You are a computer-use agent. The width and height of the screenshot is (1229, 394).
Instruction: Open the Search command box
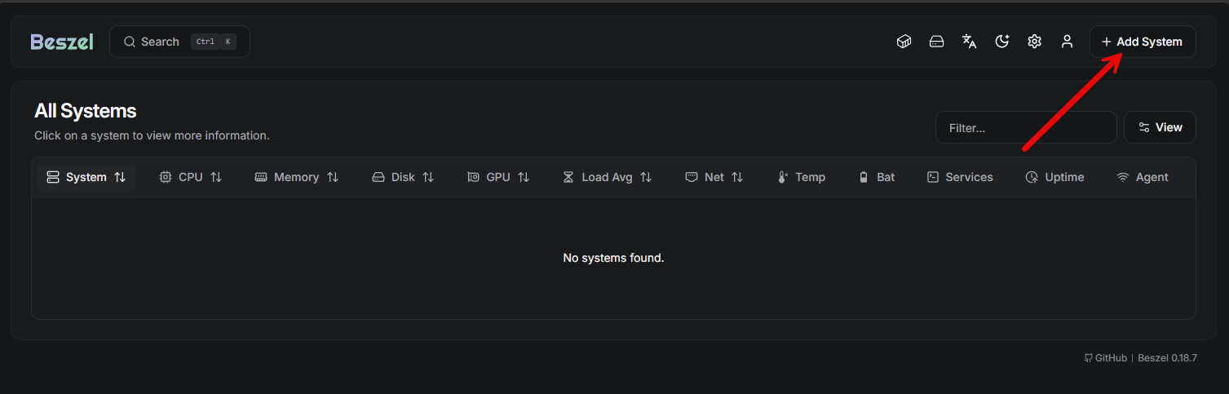click(179, 42)
